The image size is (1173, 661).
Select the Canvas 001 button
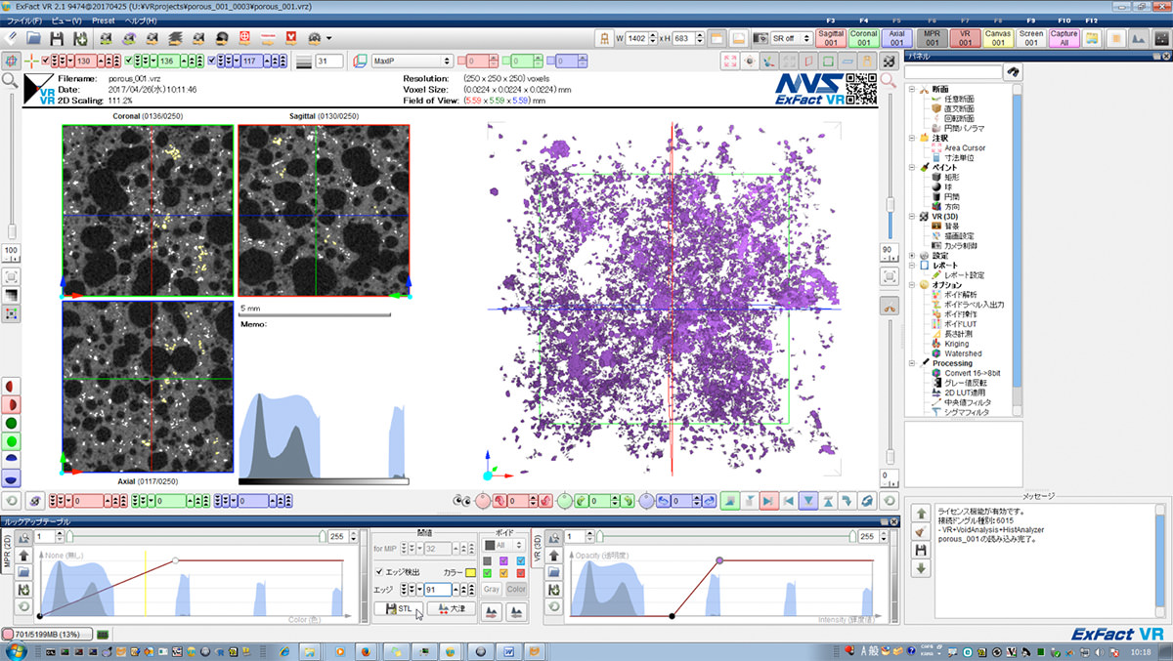(x=998, y=38)
